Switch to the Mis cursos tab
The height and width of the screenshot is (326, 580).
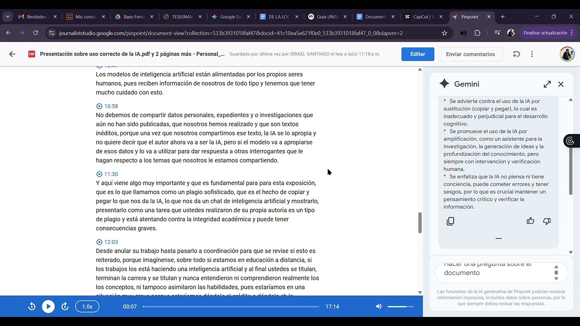click(x=85, y=17)
